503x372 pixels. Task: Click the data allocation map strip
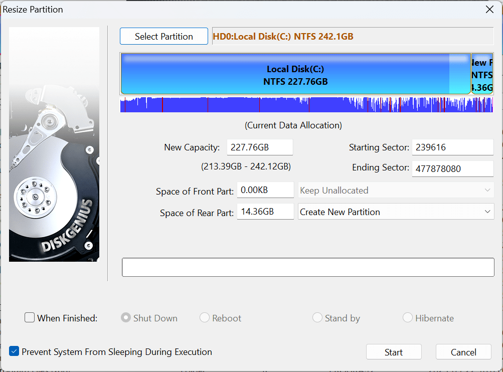point(306,105)
